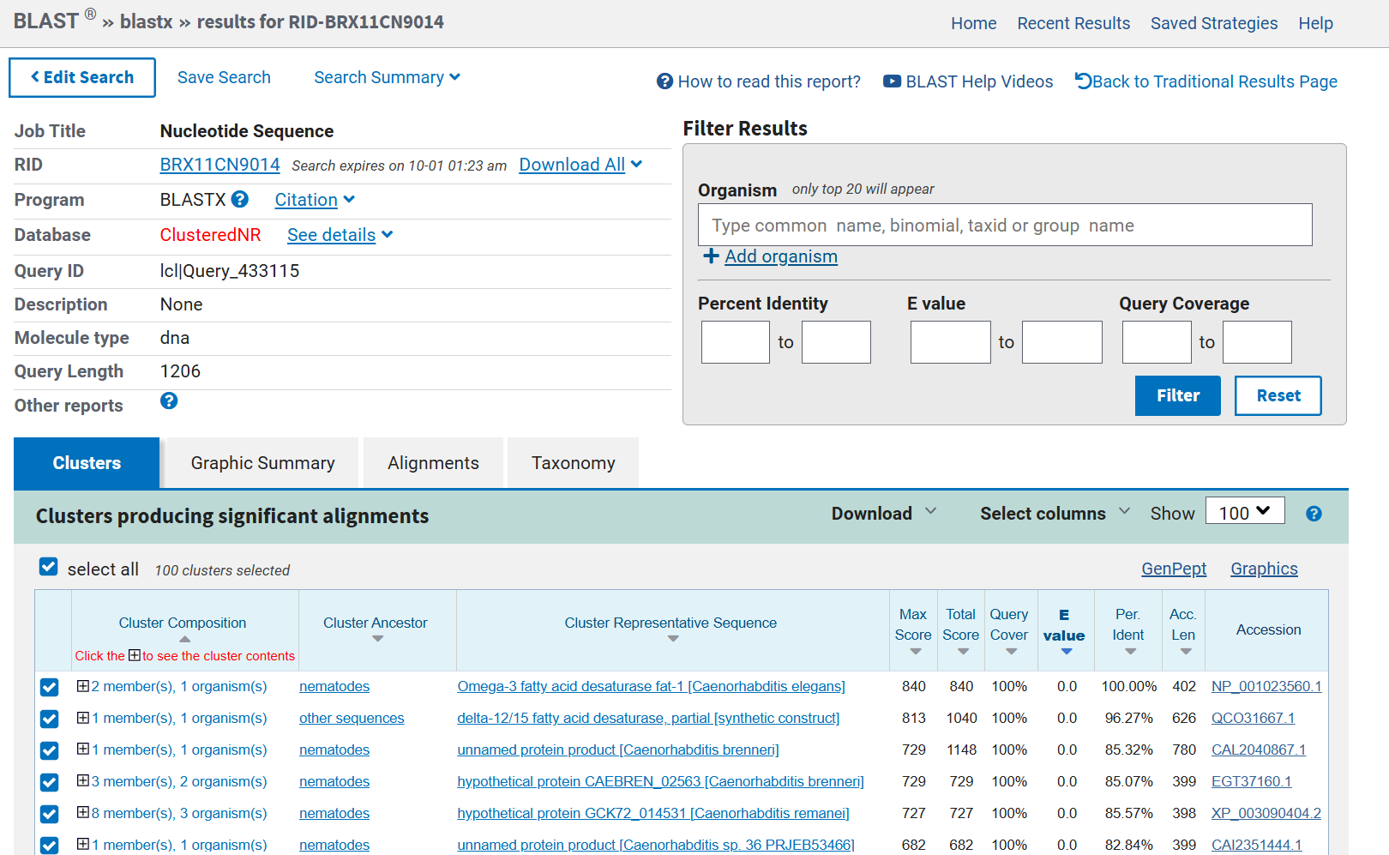This screenshot has height=855, width=1389.
Task: Click the Organism name input field
Action: 1005,225
